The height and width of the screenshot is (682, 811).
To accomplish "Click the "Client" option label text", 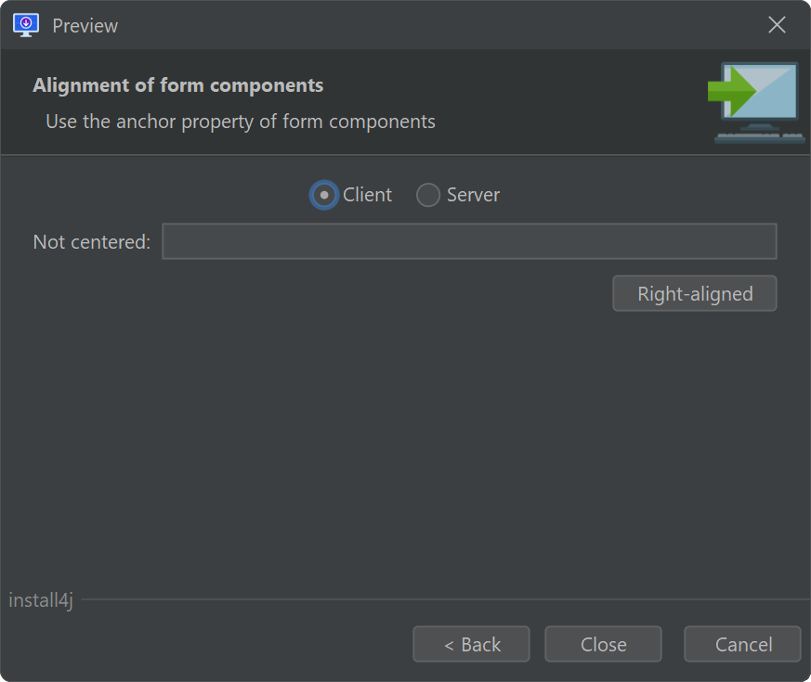I will coord(367,195).
